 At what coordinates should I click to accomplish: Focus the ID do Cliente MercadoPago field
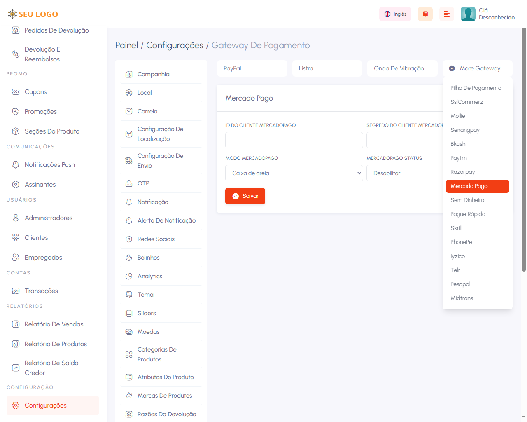(294, 140)
